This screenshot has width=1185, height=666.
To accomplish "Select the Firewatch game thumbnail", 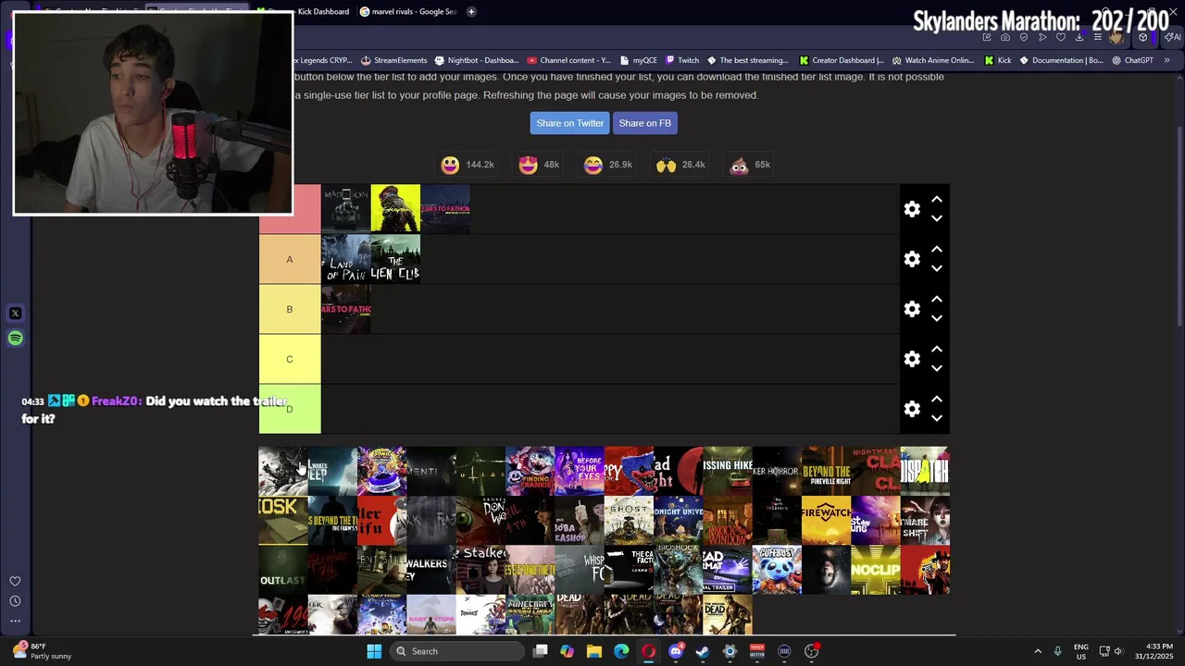I will (826, 521).
